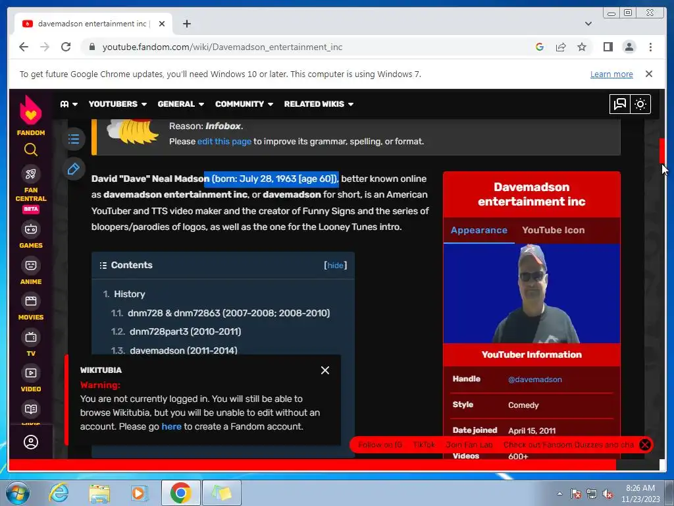Expand the RELATED WIKIS menu
The height and width of the screenshot is (506, 674).
point(319,104)
